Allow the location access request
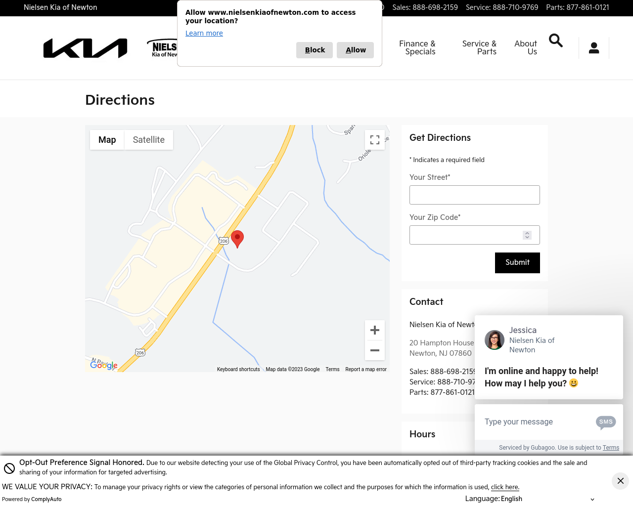Screen dimensions: 633x506 [356, 50]
